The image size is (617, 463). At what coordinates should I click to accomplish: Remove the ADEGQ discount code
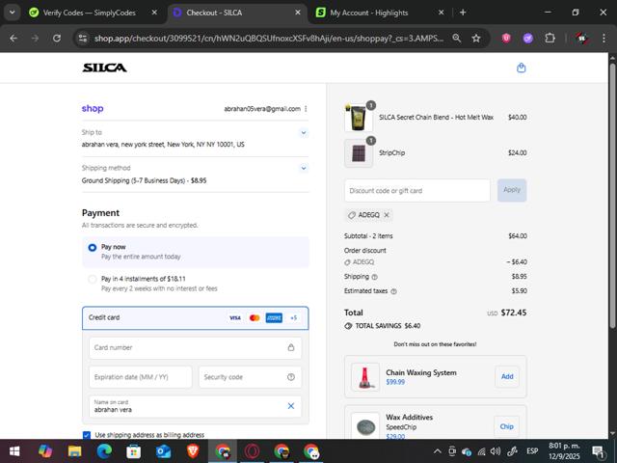click(387, 215)
